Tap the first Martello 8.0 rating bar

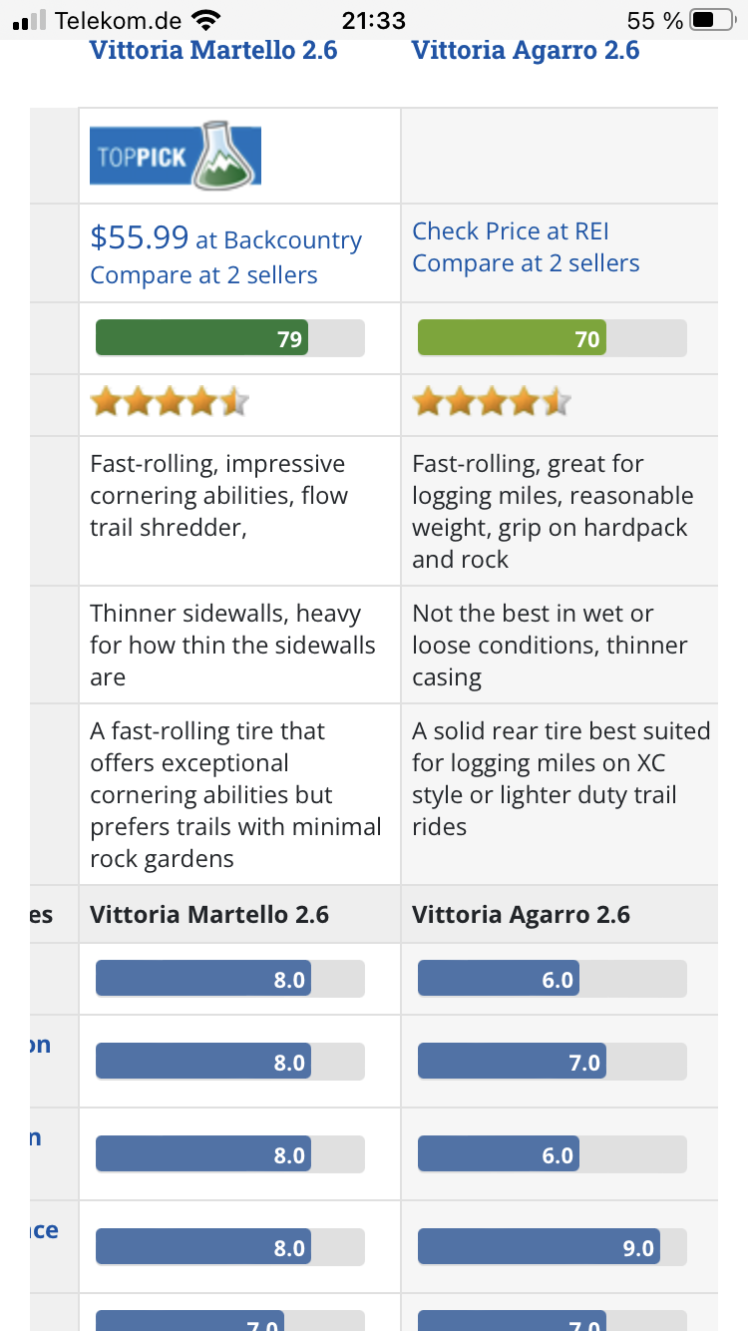[x=230, y=979]
